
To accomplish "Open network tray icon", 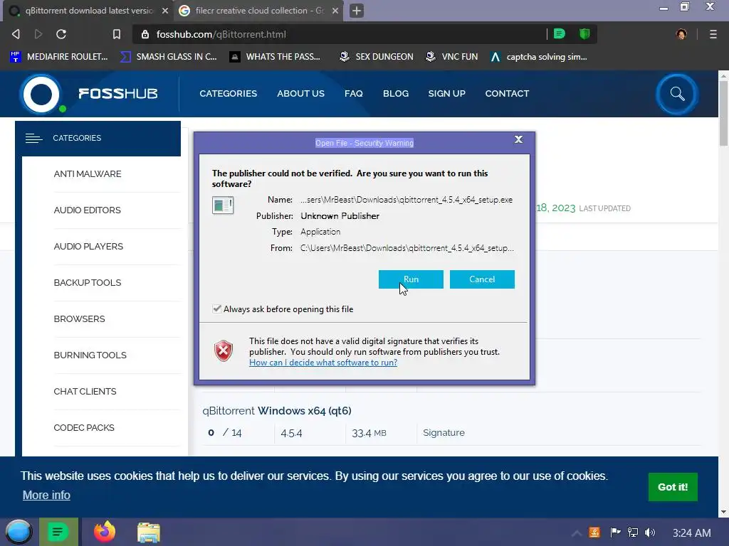I will point(633,532).
